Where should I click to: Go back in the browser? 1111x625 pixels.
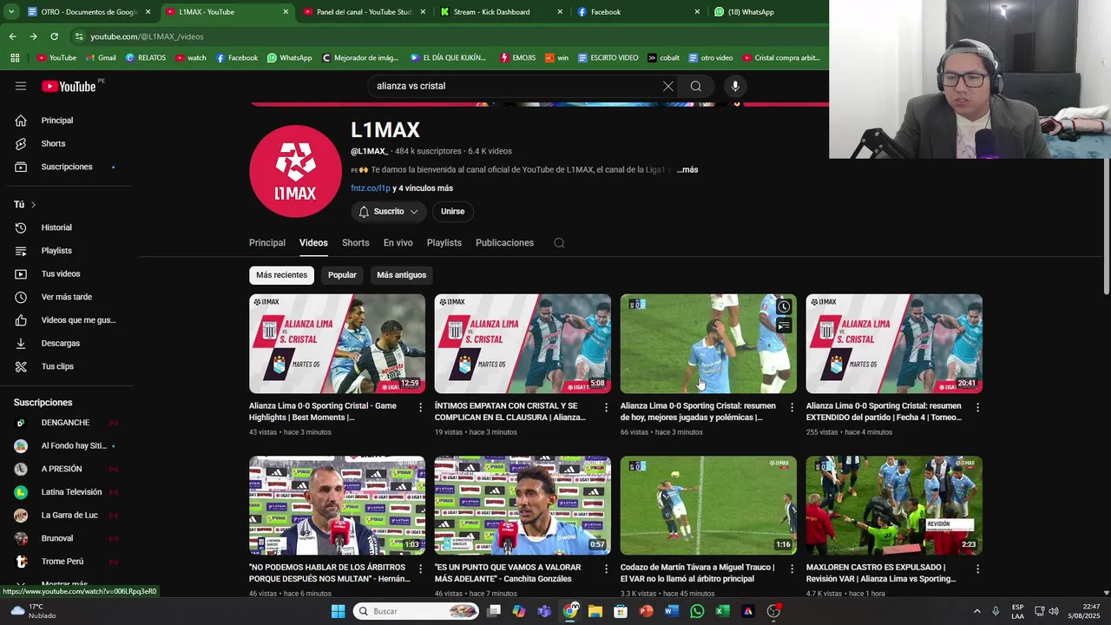12,36
